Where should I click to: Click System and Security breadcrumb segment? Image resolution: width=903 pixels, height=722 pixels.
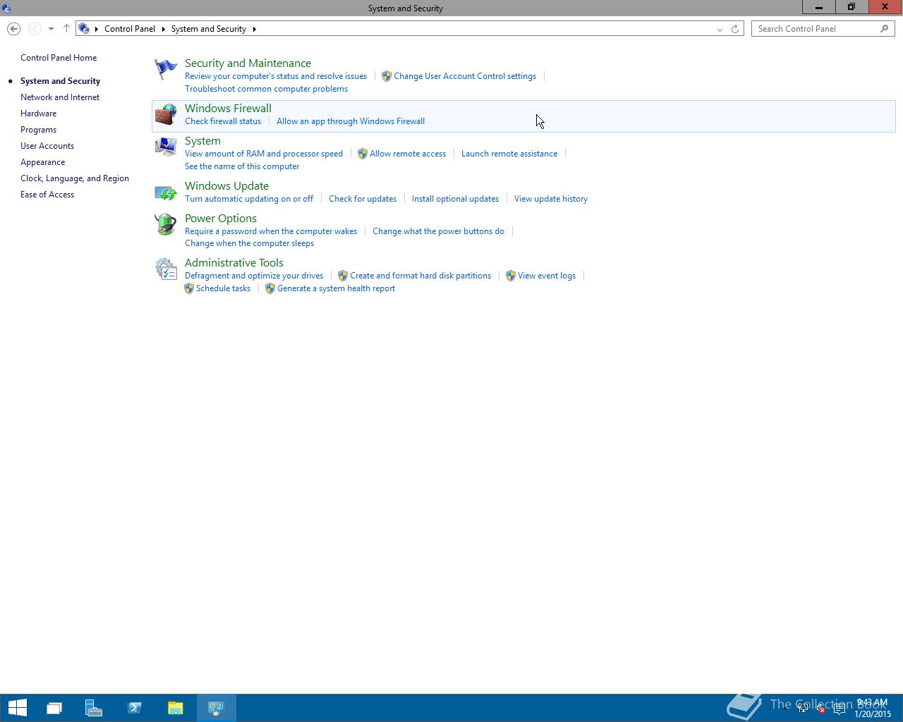point(209,29)
